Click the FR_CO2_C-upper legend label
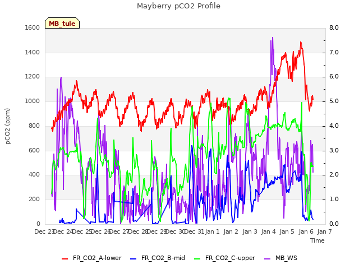The image size is (359, 269). pyautogui.click(x=230, y=258)
